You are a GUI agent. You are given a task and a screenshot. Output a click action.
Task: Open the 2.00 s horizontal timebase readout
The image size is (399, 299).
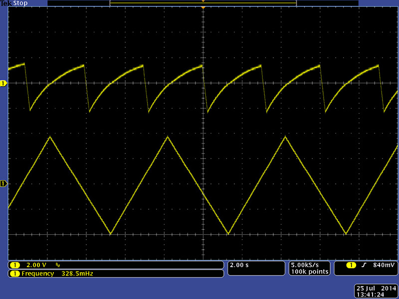pos(239,265)
